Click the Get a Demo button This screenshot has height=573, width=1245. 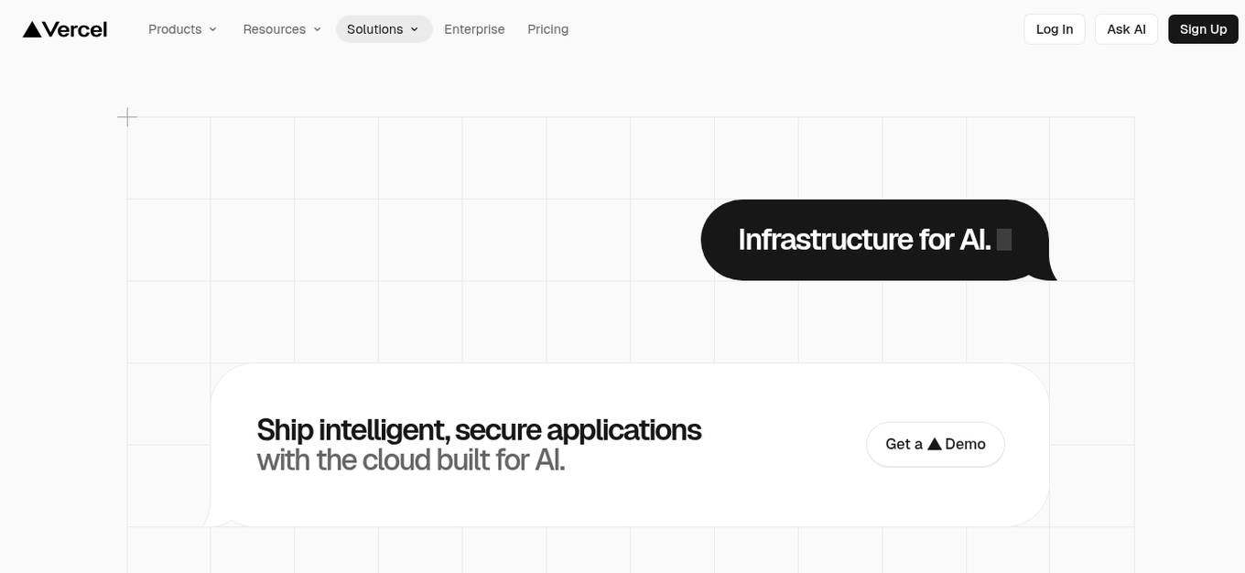[935, 444]
